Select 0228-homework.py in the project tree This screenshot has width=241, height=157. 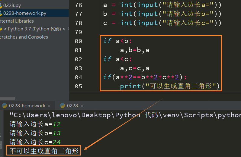[25, 13]
